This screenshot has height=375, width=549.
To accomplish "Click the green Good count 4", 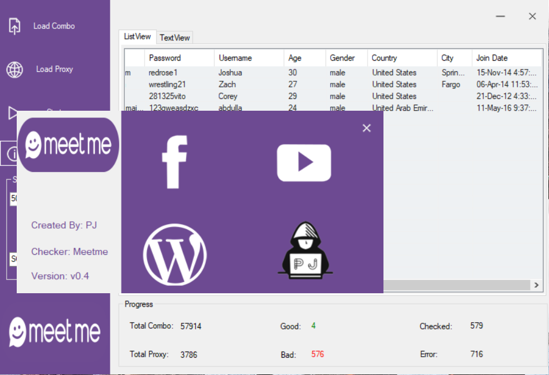I will click(313, 326).
